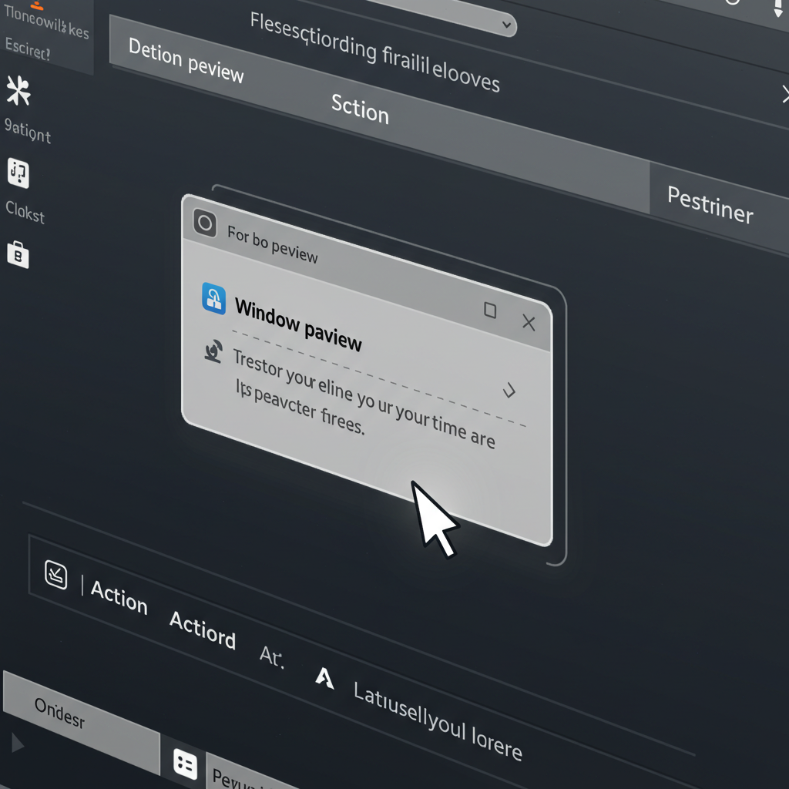
Task: Click the circle icon beside For bo peview
Action: coord(205,223)
